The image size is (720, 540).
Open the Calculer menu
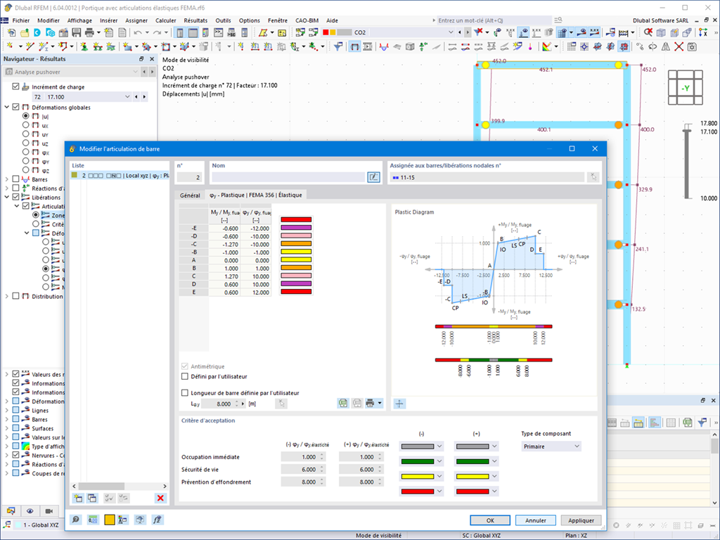tap(166, 20)
